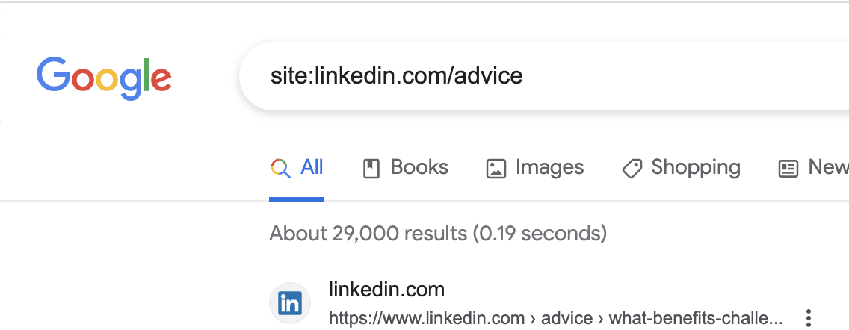This screenshot has width=849, height=330.
Task: Switch to the Images tab
Action: tap(549, 167)
